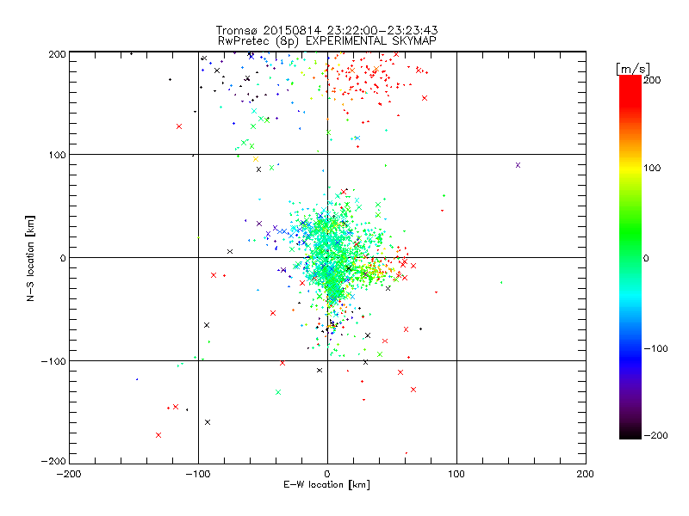Viewport: 689px width, 516px height.
Task: Click the Tromsø date and time title
Action: (326, 30)
